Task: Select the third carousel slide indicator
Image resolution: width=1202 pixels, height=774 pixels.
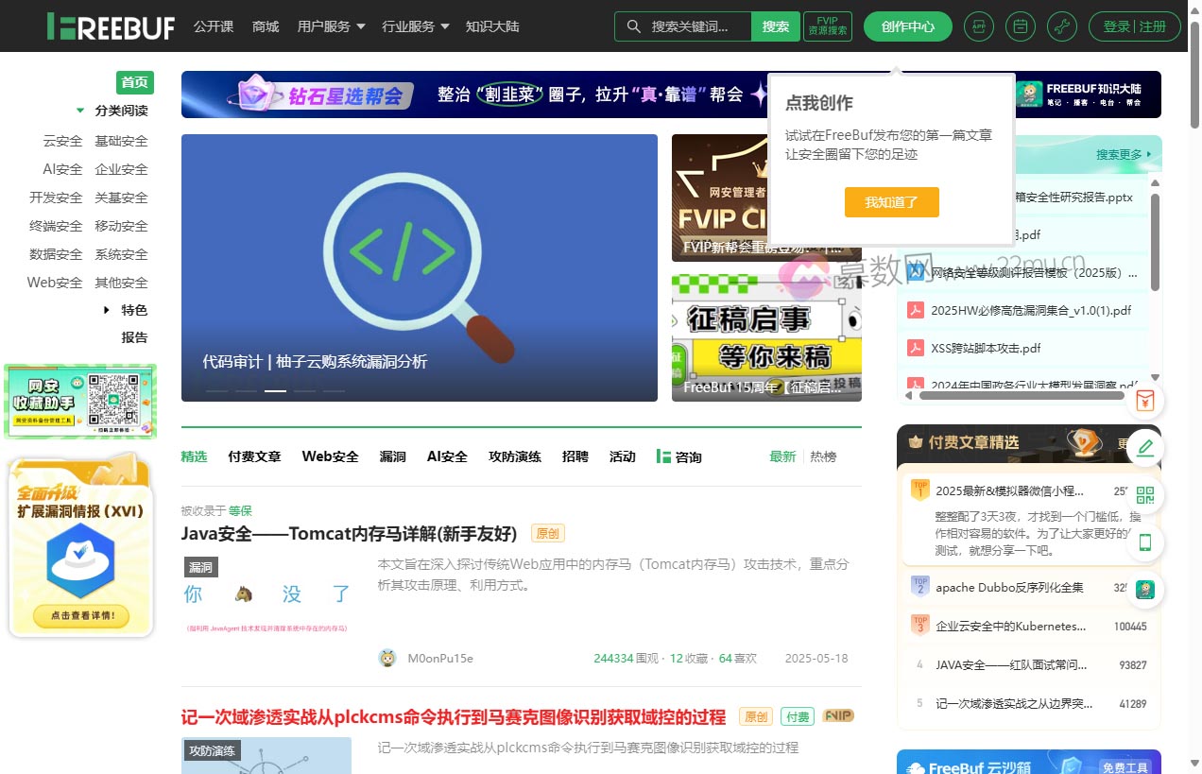Action: [275, 390]
